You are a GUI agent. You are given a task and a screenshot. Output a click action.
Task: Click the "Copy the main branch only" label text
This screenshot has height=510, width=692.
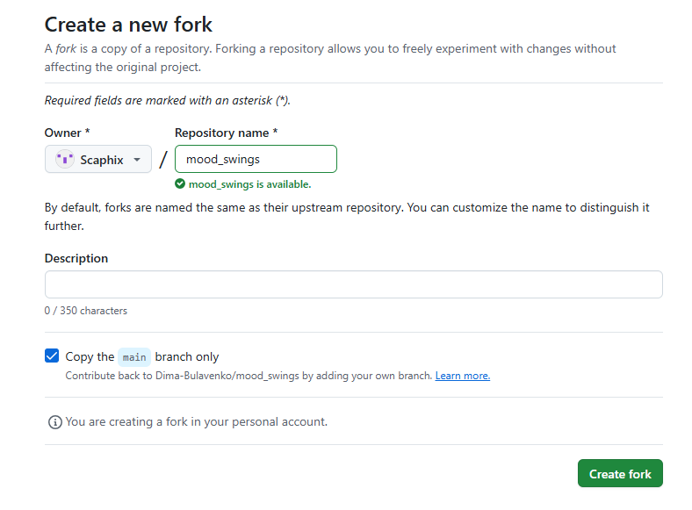tap(142, 356)
